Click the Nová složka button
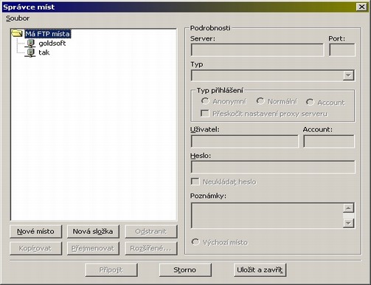 (x=93, y=231)
